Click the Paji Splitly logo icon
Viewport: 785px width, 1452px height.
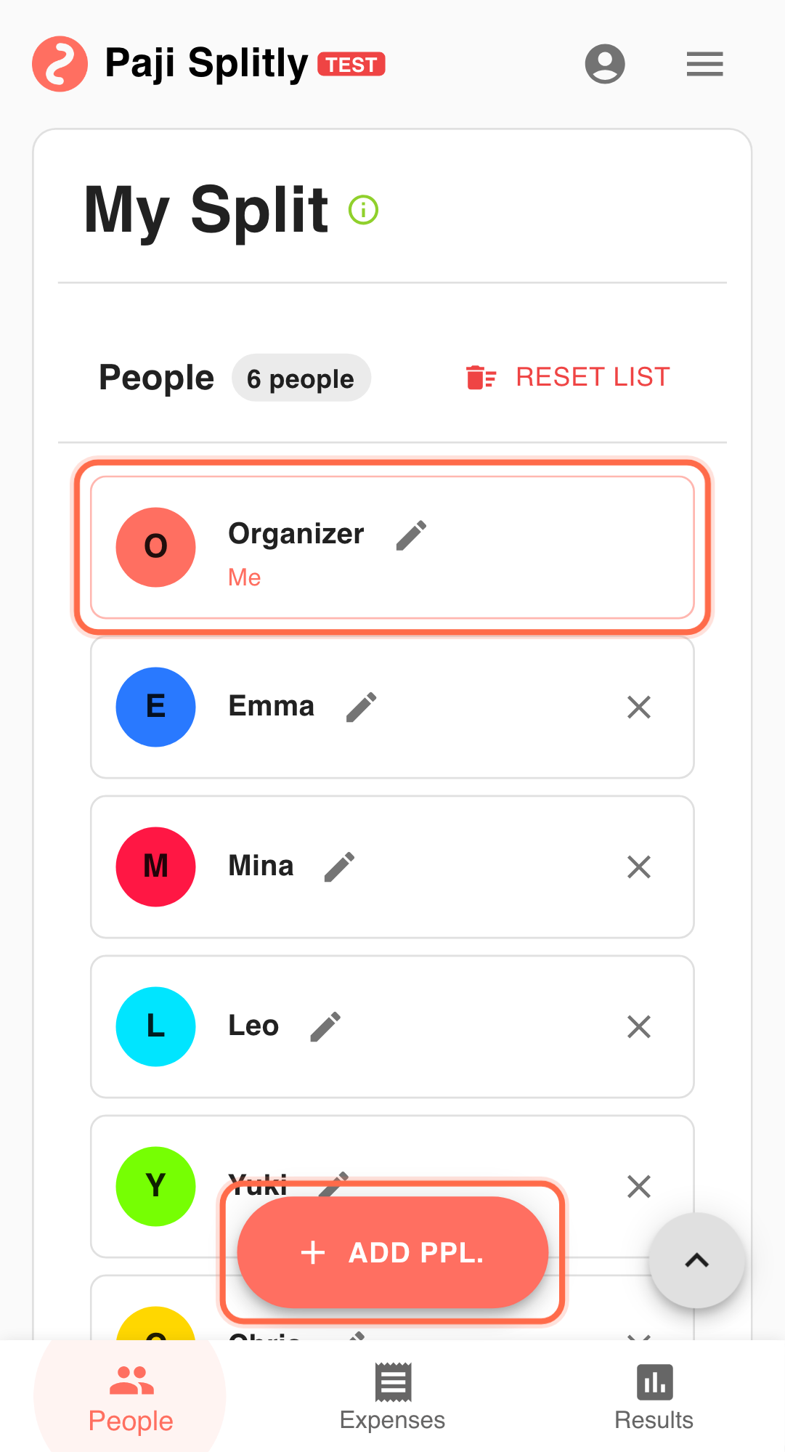[60, 63]
